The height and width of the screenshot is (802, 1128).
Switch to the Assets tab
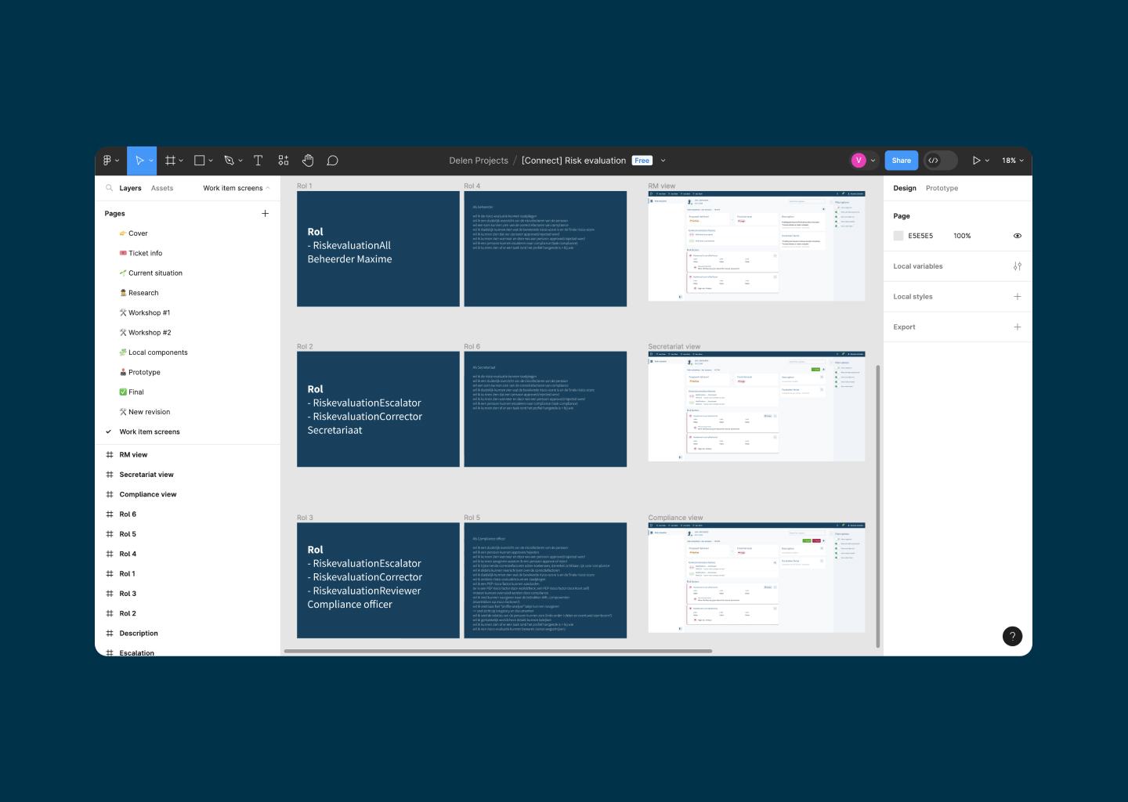tap(162, 188)
